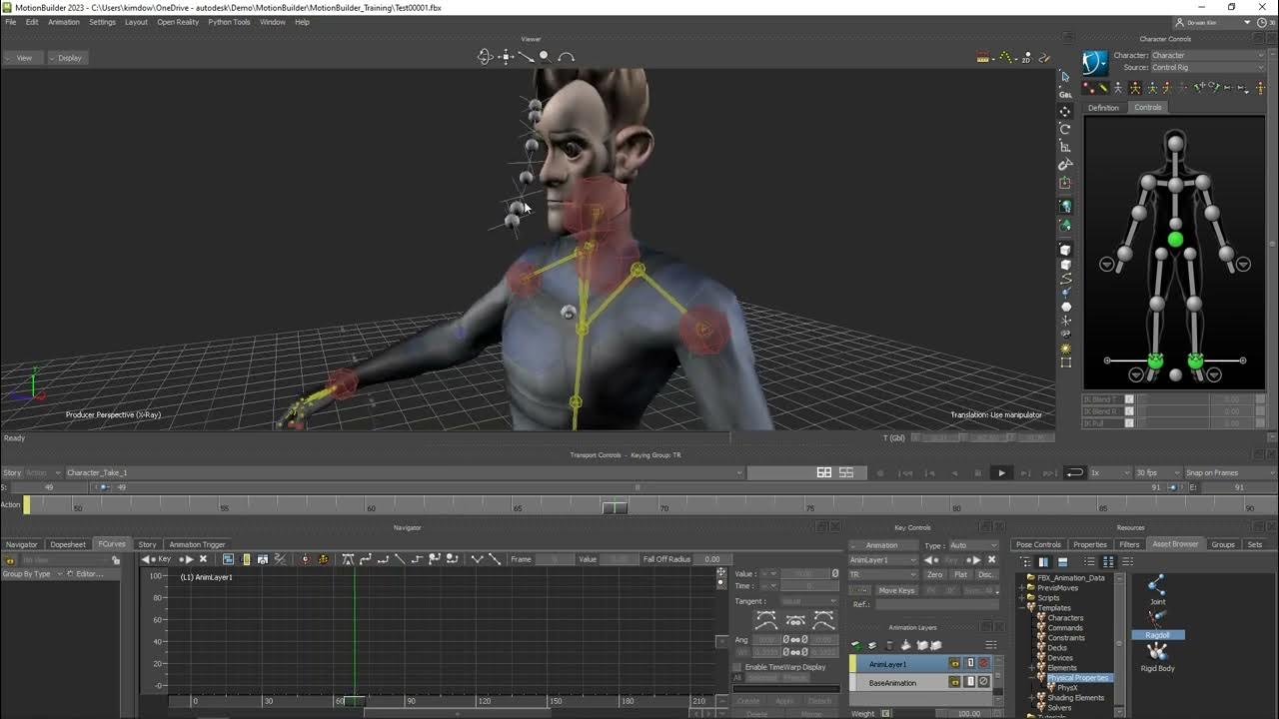Click the delete key X icon in the FCurves toolbar
The image size is (1279, 719).
tap(203, 559)
